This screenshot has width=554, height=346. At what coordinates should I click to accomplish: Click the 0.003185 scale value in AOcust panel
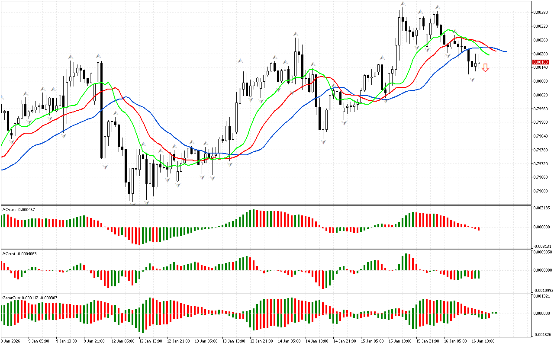point(542,208)
